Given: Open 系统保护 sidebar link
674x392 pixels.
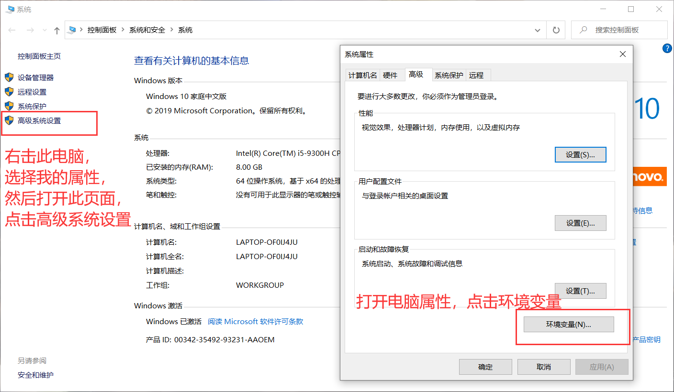Looking at the screenshot, I should click(x=32, y=106).
